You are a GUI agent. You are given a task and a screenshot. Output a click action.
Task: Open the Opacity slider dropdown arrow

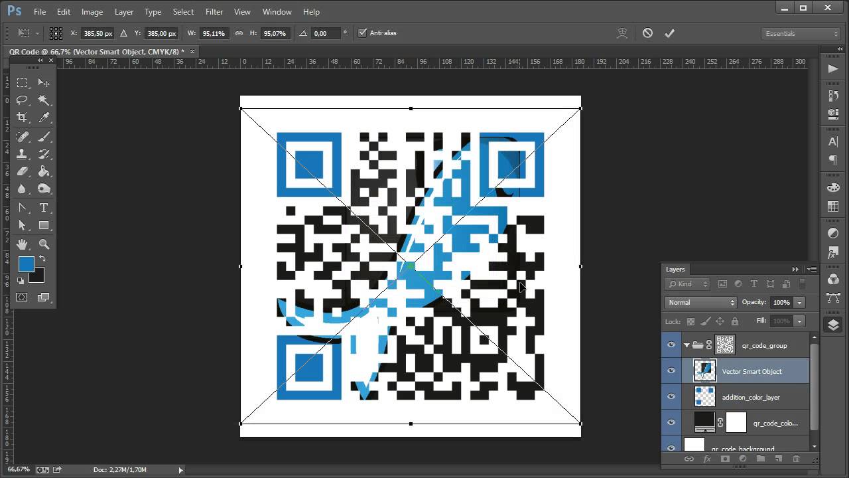[799, 303]
